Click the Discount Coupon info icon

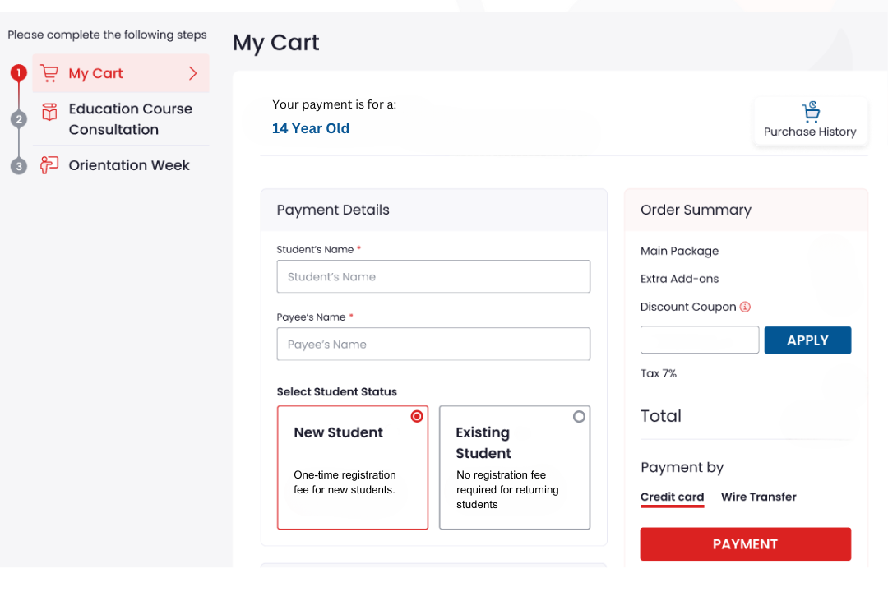(x=745, y=307)
